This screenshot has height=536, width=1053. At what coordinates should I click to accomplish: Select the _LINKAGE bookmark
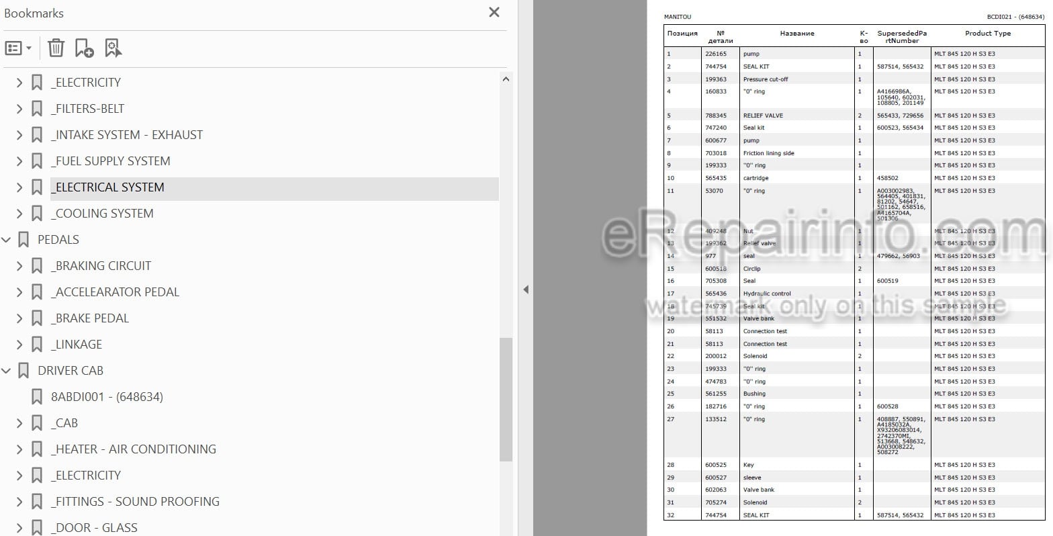point(77,345)
